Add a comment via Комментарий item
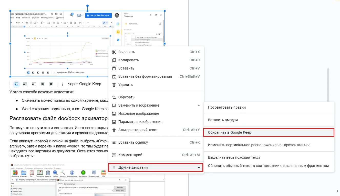Screen dimensions: 340x196 tap(156, 155)
